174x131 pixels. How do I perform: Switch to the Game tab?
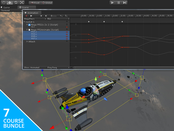click(x=7, y=7)
